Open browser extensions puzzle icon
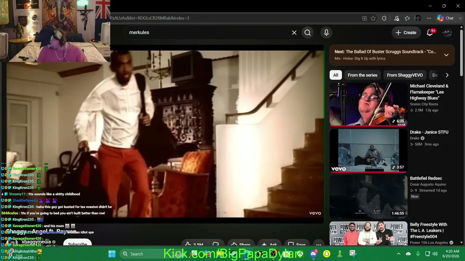The image size is (465, 261). [384, 18]
